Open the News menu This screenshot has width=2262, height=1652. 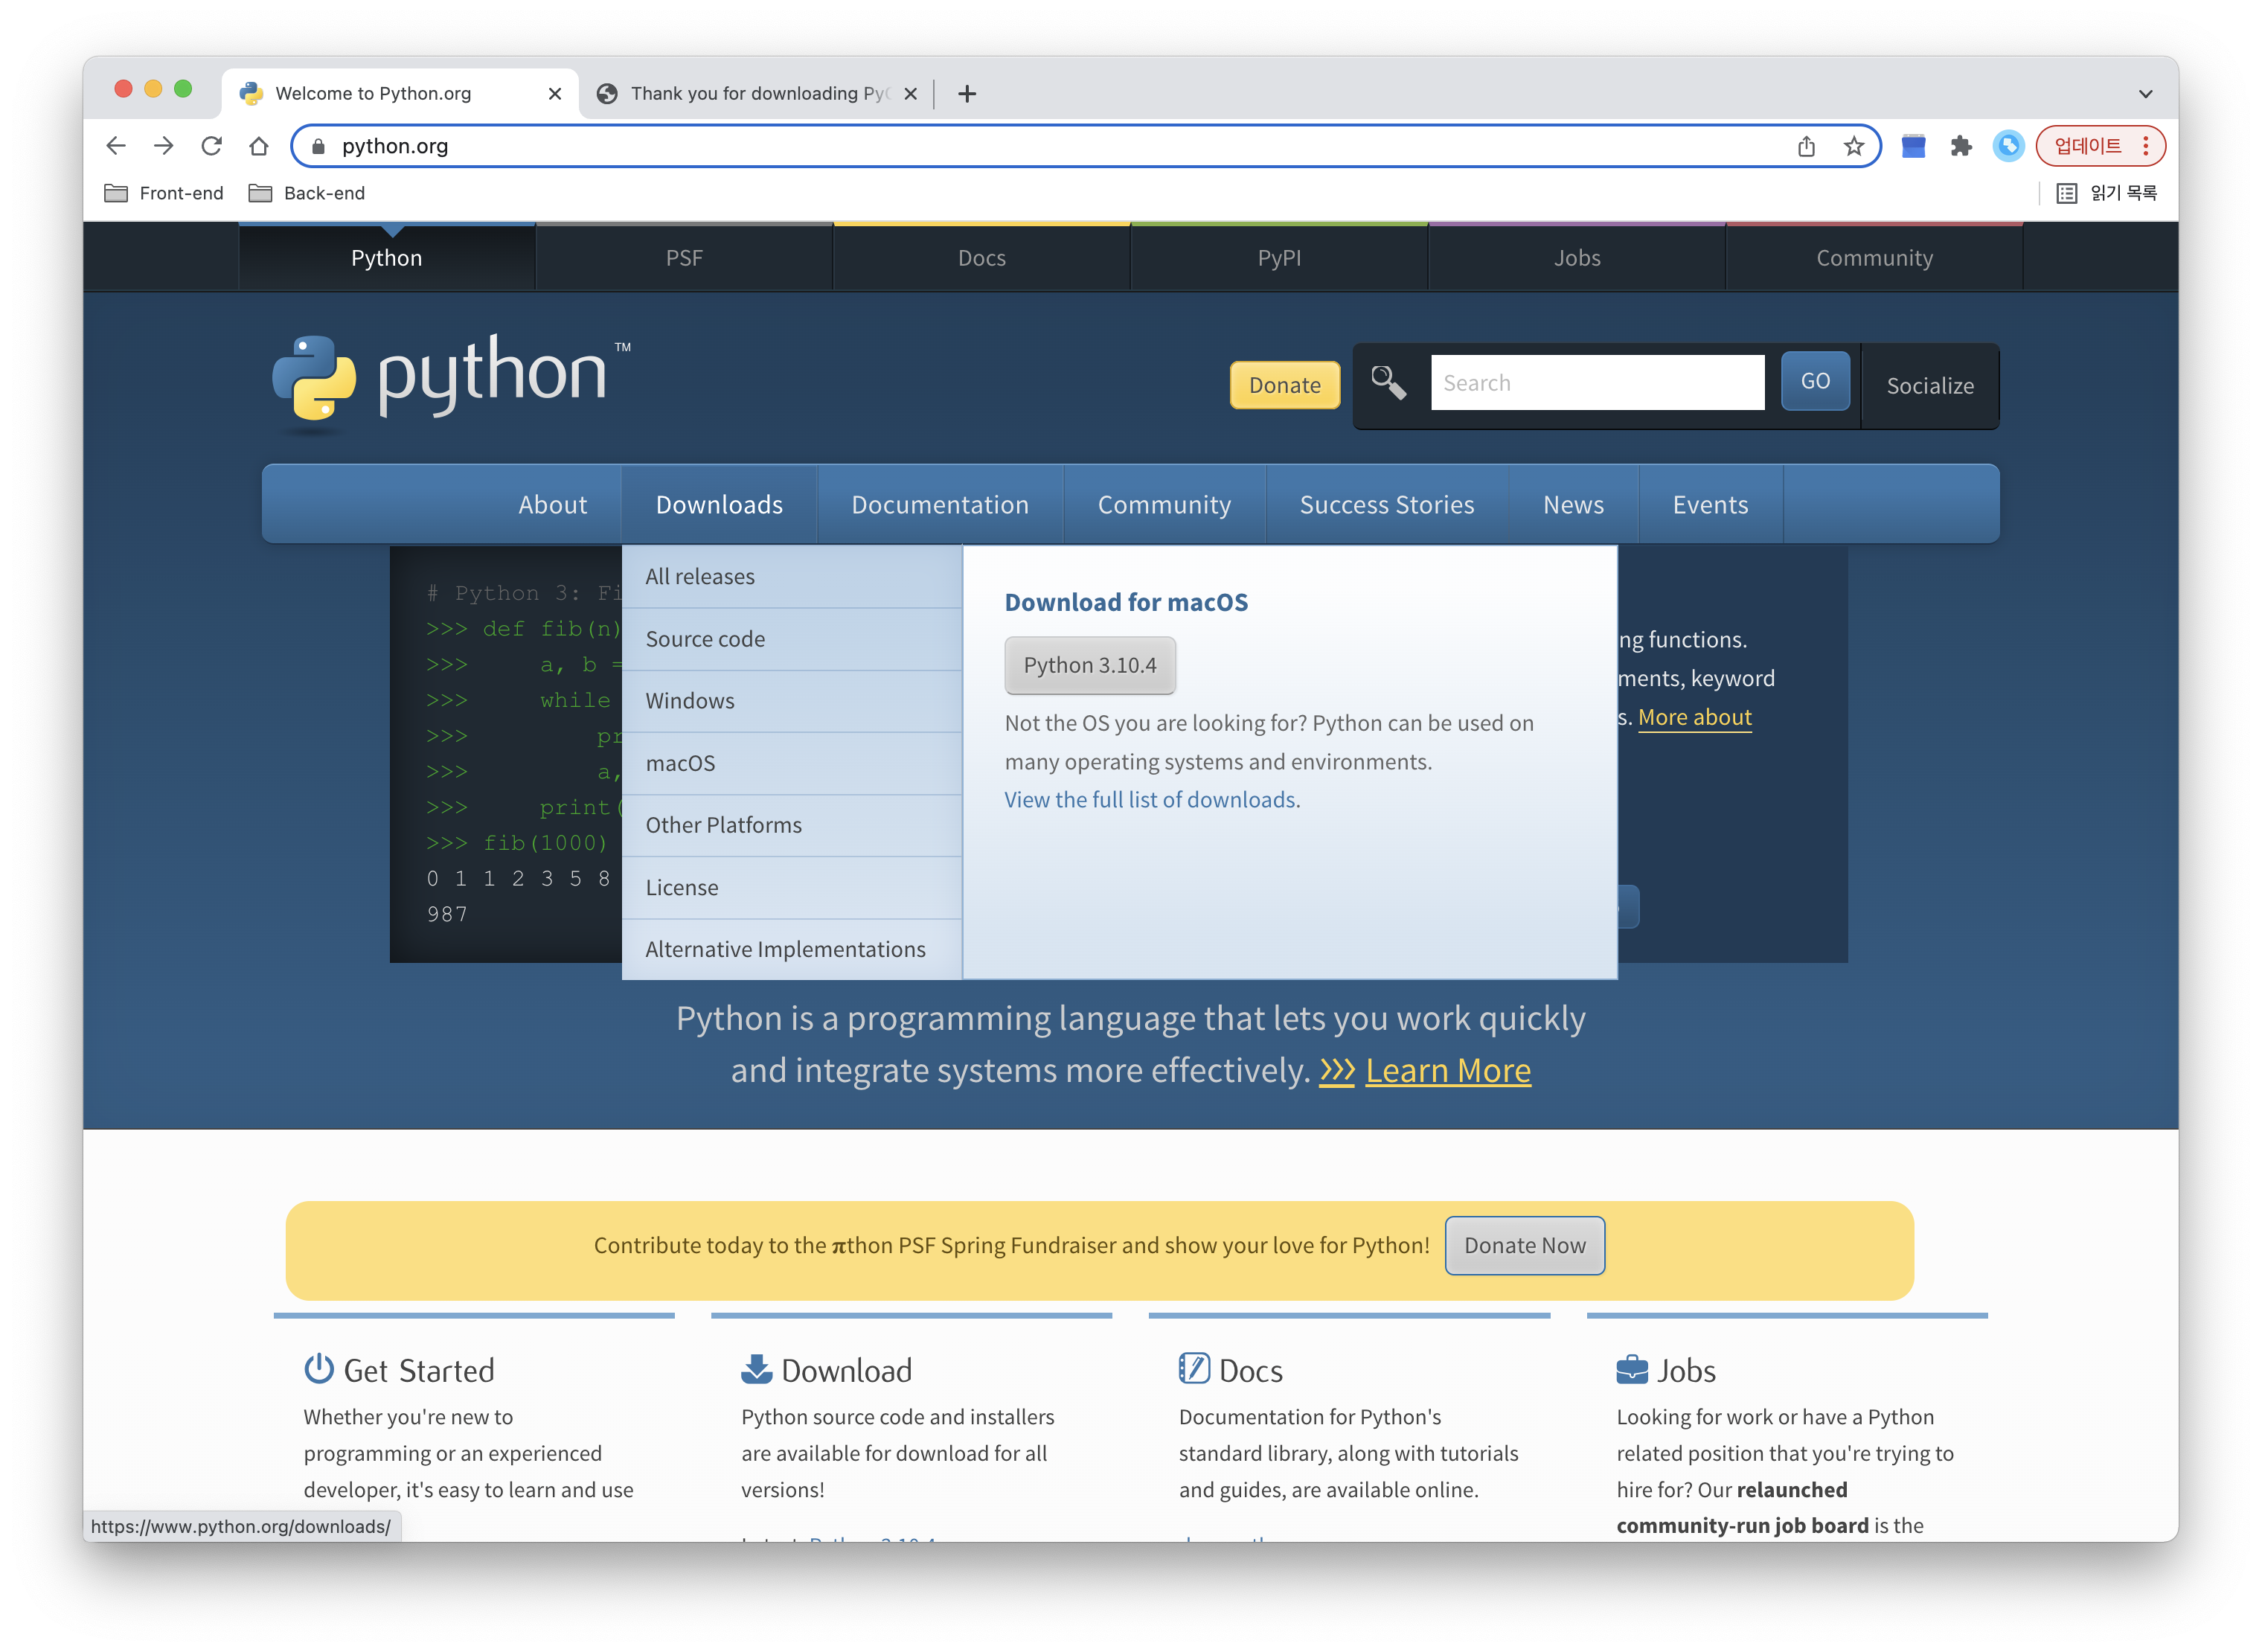pos(1573,505)
